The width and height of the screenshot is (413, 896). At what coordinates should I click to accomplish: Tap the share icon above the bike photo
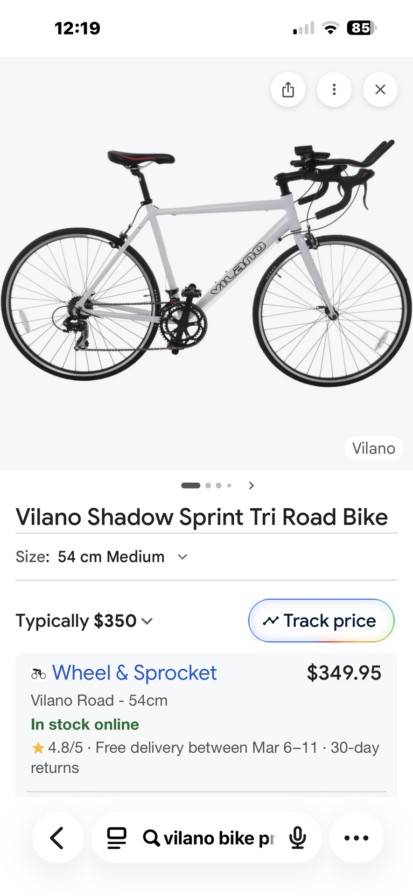288,90
